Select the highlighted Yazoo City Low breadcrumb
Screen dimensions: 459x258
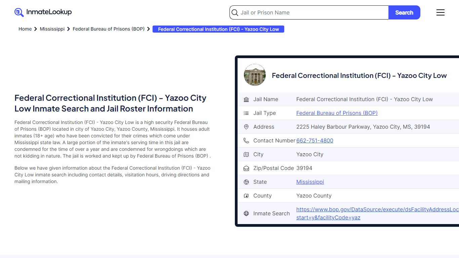218,29
